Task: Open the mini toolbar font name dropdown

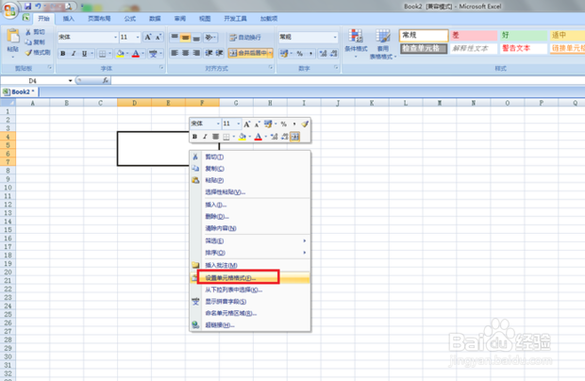Action: [218, 124]
